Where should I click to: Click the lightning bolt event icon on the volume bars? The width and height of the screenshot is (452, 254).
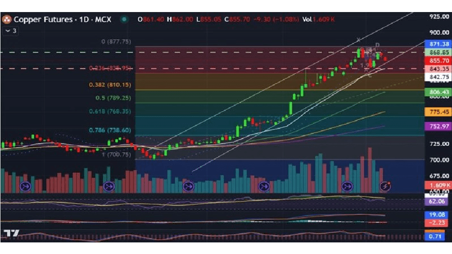coord(384,186)
